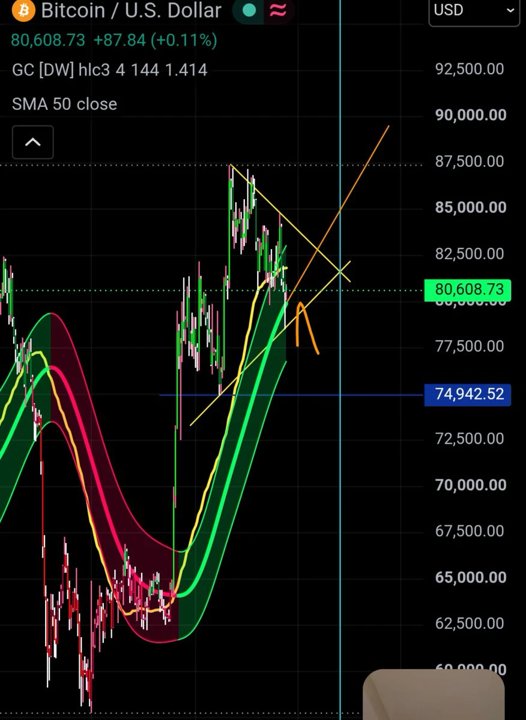The width and height of the screenshot is (526, 720).
Task: Click the blue 74,942.52 price line label
Action: coord(468,395)
